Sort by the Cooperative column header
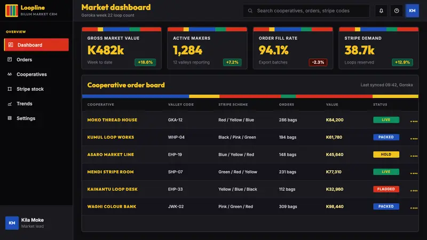427x240 pixels. tap(100, 105)
